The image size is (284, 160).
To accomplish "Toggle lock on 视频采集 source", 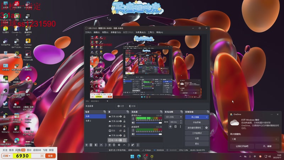I will pyautogui.click(x=125, y=126).
